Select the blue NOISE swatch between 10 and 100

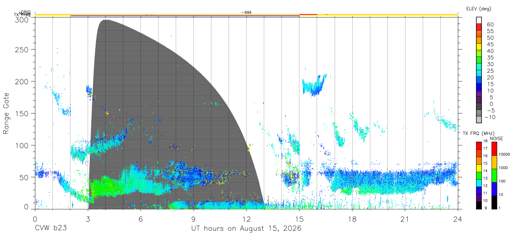point(494,189)
